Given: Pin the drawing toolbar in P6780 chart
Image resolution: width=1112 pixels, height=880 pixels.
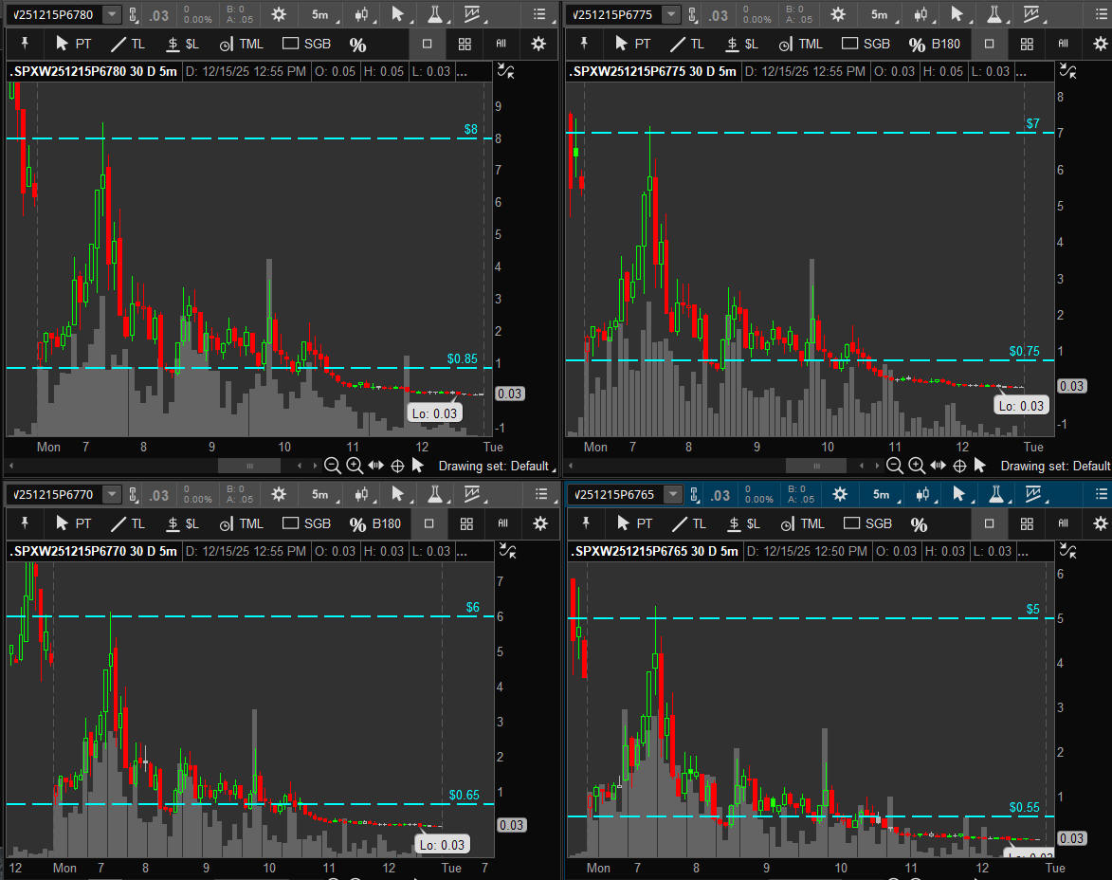Looking at the screenshot, I should click(25, 44).
